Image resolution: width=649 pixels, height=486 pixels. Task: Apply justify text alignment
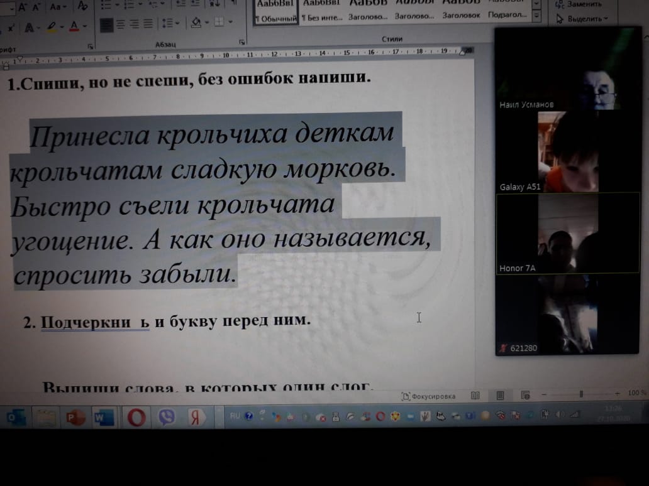[x=148, y=24]
